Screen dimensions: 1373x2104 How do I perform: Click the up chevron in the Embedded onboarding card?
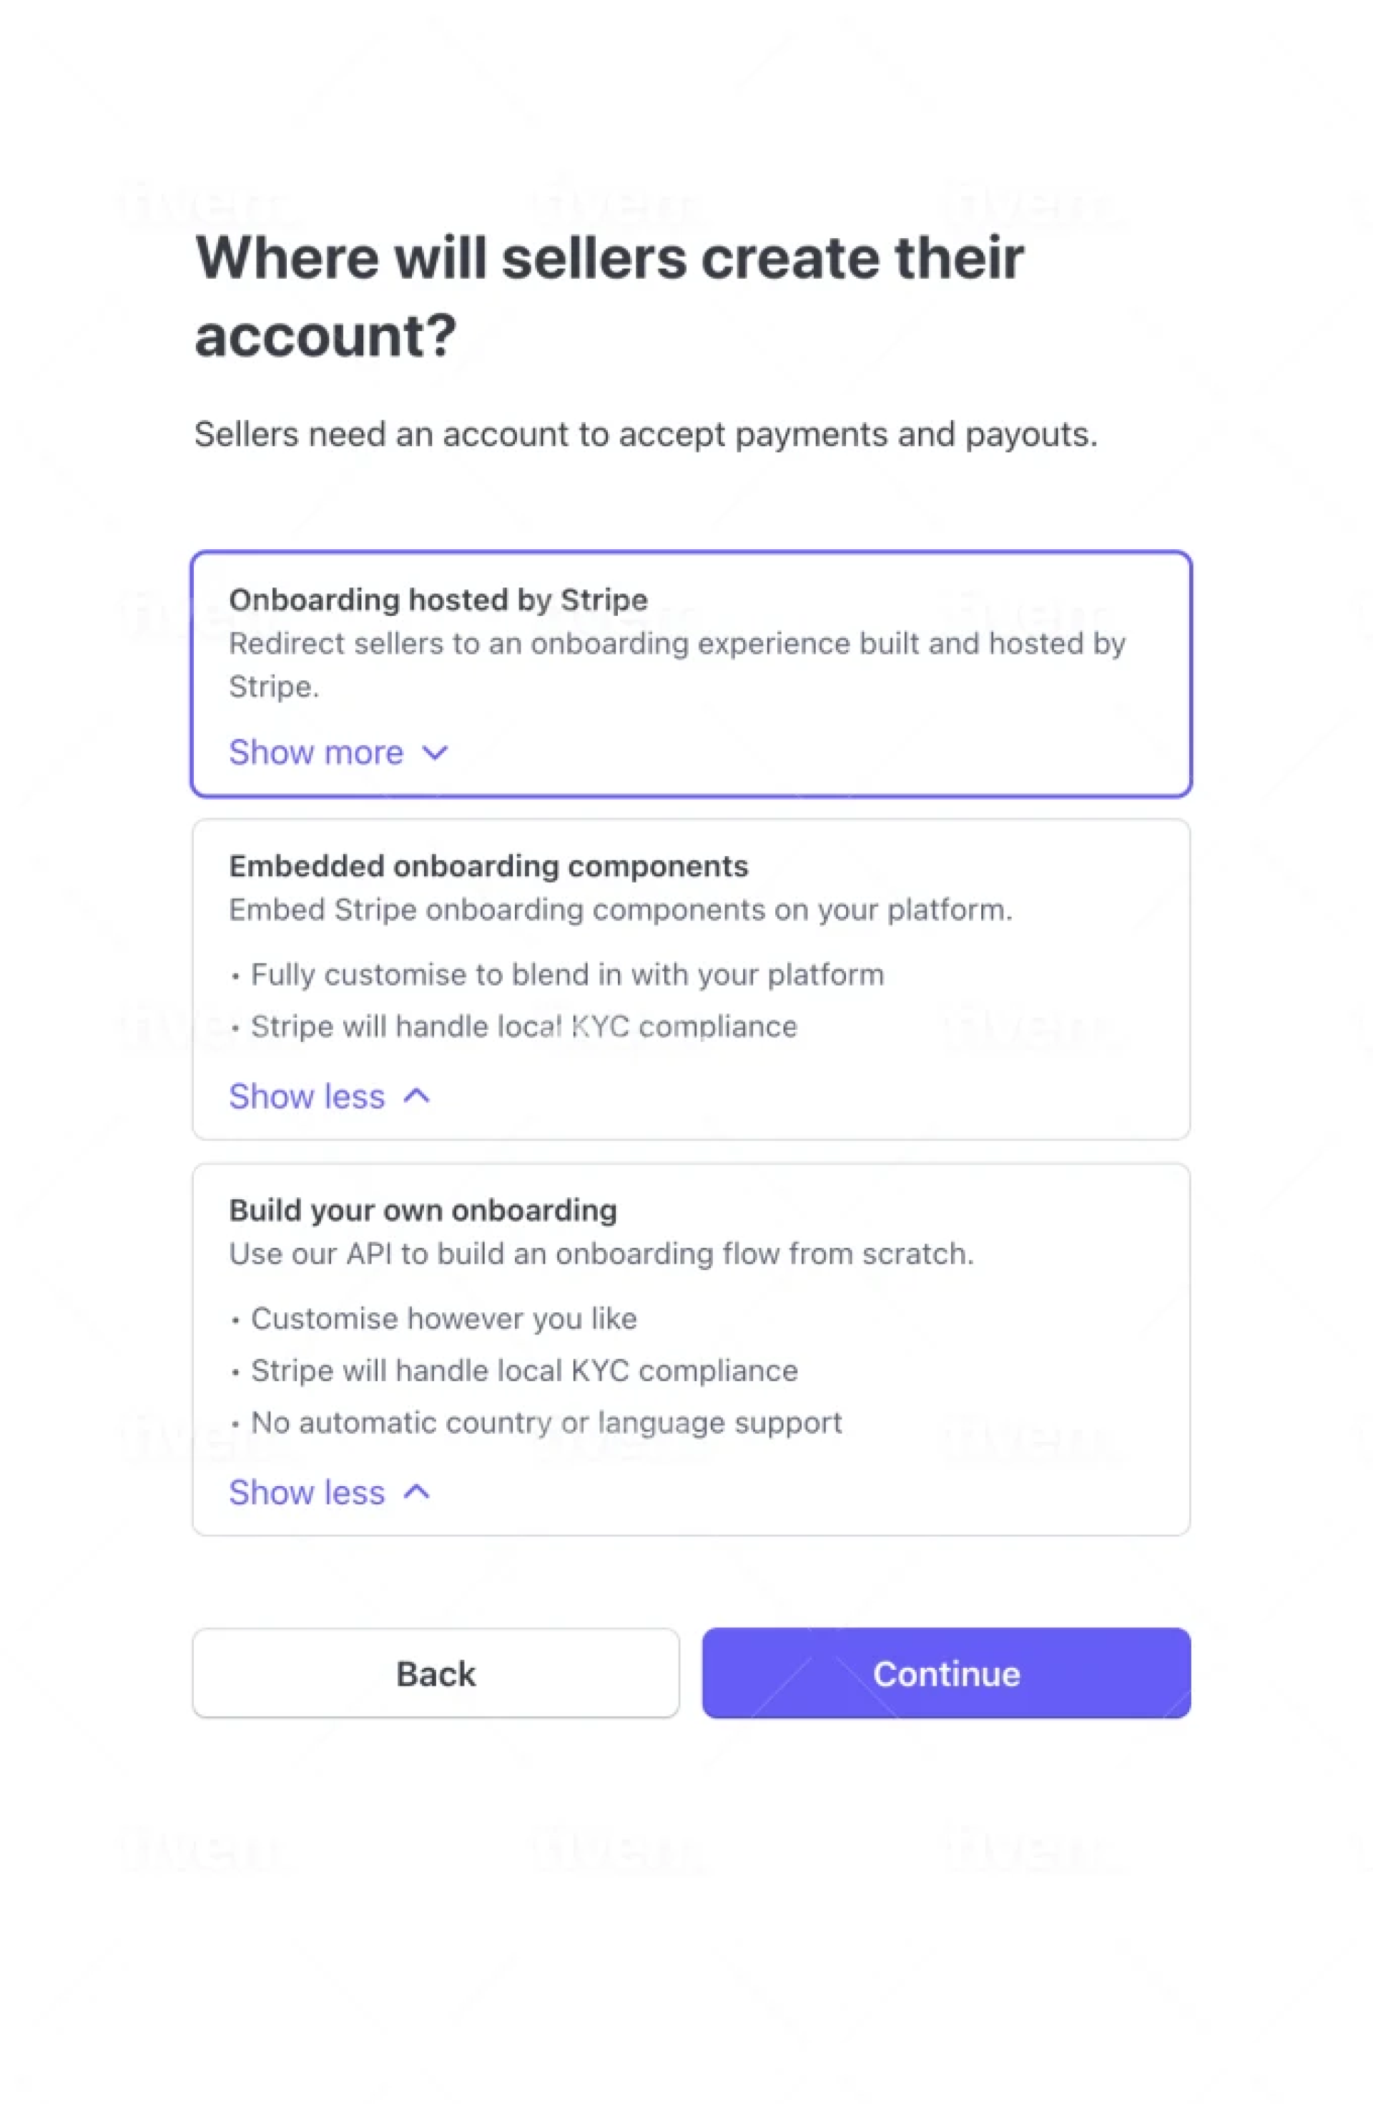point(416,1096)
